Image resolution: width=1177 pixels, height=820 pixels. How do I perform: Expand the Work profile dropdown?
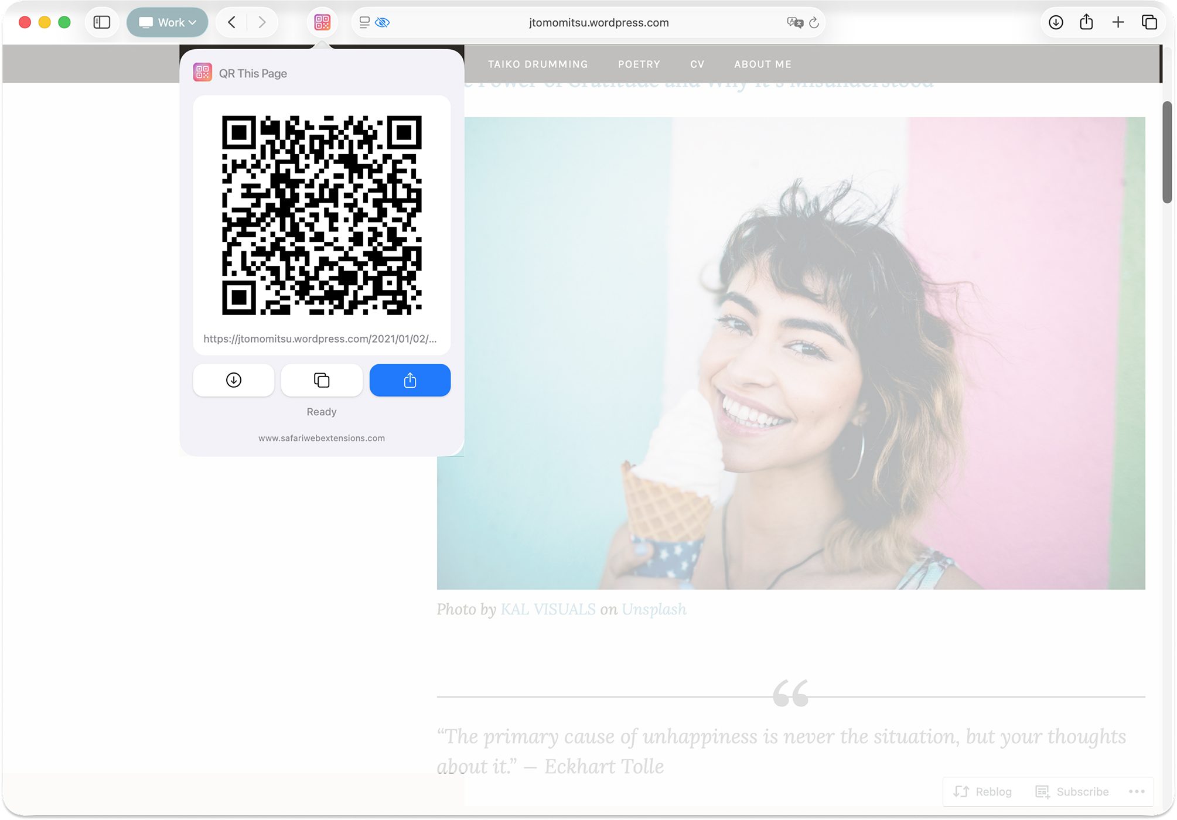(x=167, y=22)
